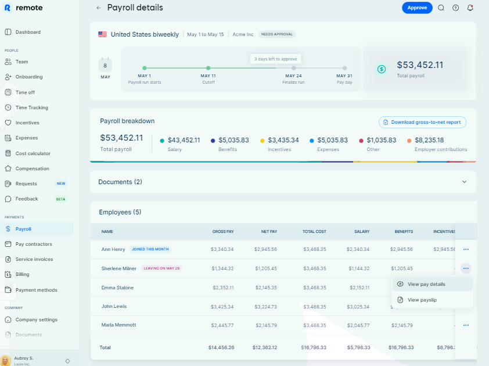
Task: Click the May 8 calendar icon
Action: point(105,64)
